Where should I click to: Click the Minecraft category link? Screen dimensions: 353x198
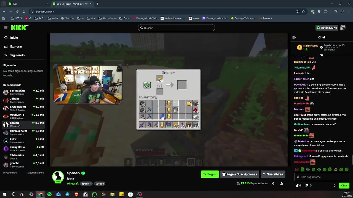click(73, 183)
